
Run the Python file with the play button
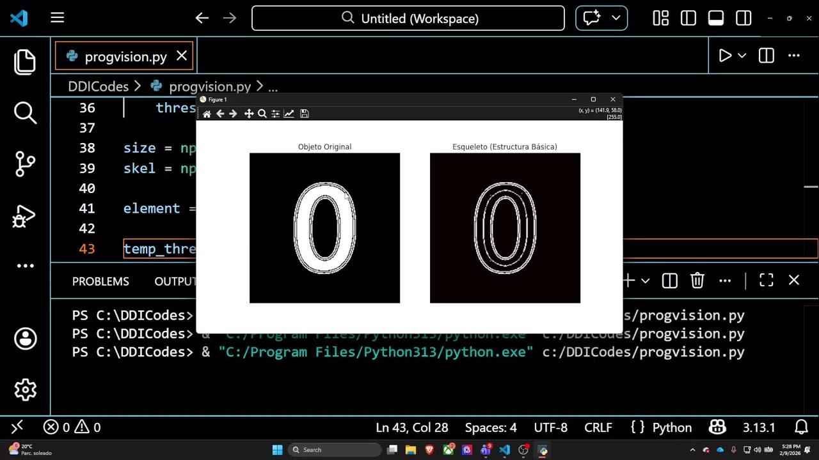pyautogui.click(x=725, y=56)
